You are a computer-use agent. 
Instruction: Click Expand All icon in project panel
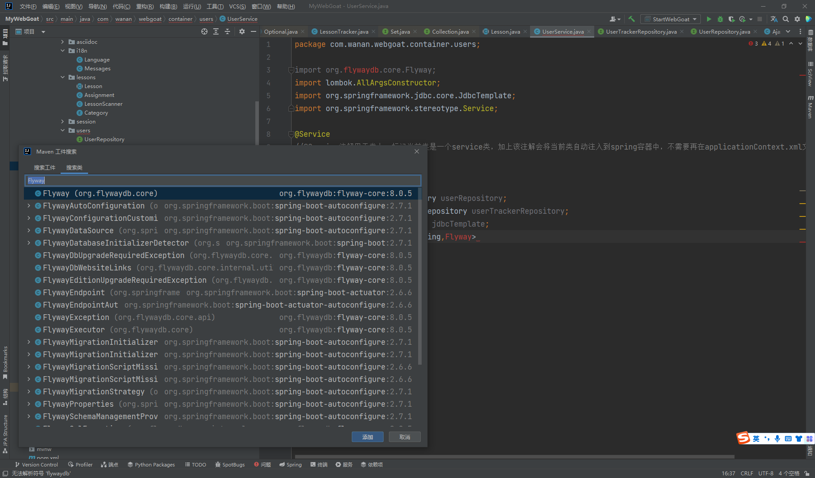(x=216, y=31)
